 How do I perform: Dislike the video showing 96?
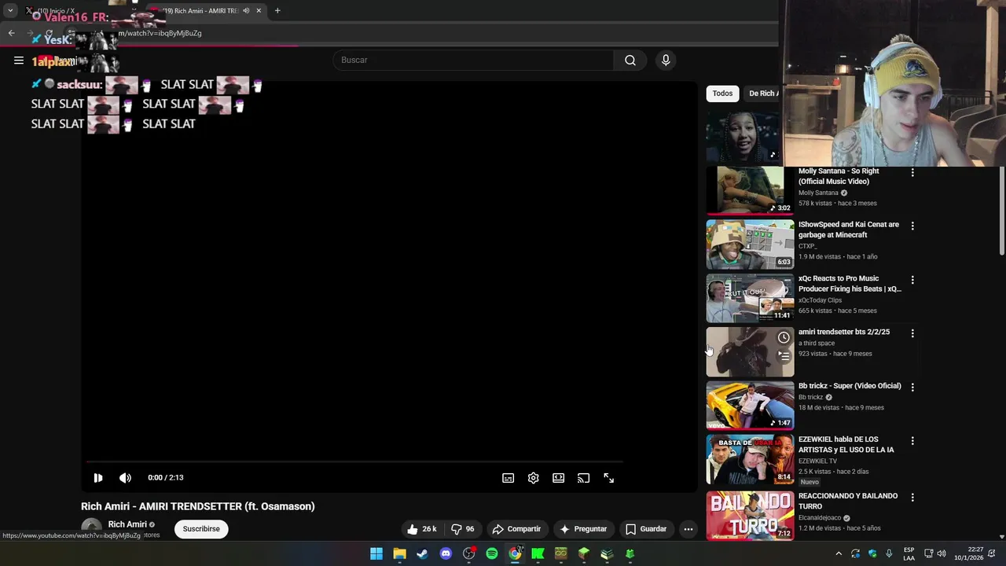point(463,529)
